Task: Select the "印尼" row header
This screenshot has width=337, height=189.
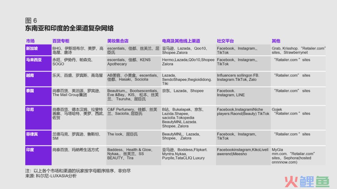Action: pos(38,118)
